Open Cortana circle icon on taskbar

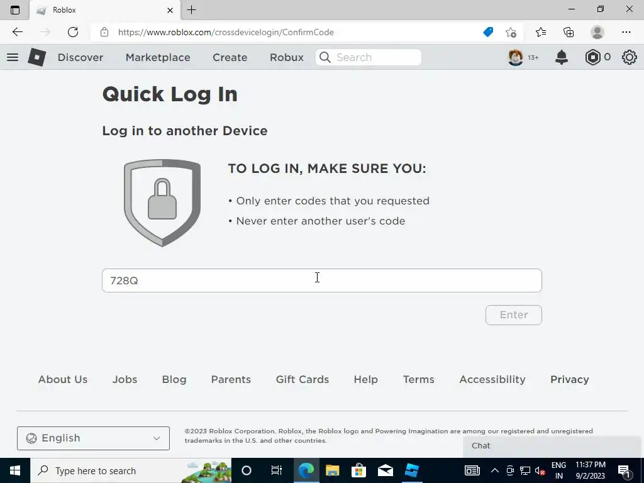pyautogui.click(x=247, y=470)
